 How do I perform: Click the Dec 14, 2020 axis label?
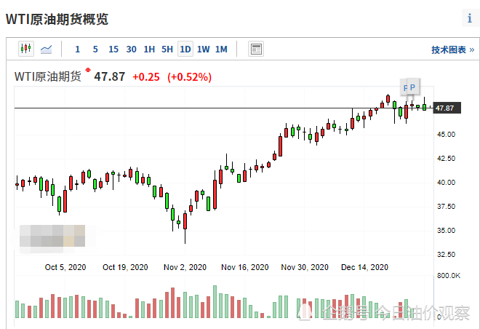364,267
